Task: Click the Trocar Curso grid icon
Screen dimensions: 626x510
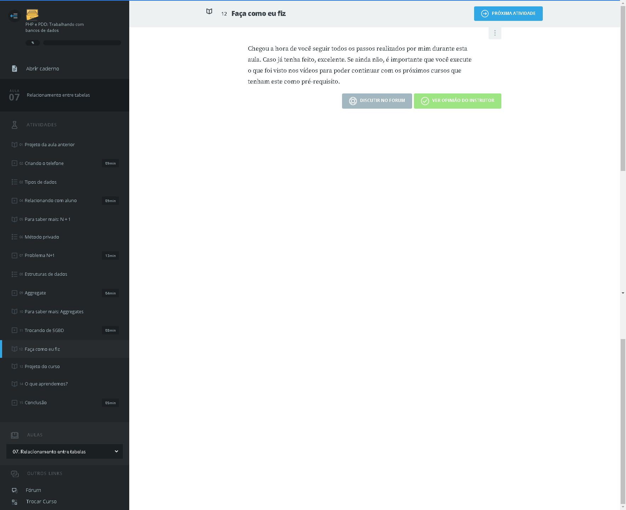Action: click(x=15, y=502)
